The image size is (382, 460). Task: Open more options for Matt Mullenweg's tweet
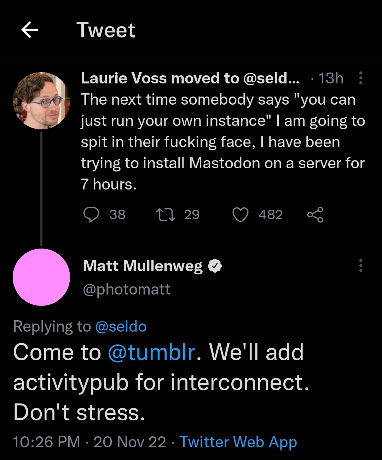point(360,266)
